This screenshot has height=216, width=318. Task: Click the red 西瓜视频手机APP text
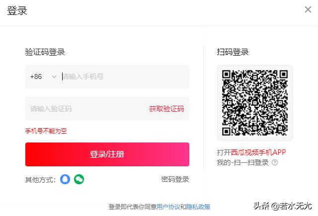[258, 152]
